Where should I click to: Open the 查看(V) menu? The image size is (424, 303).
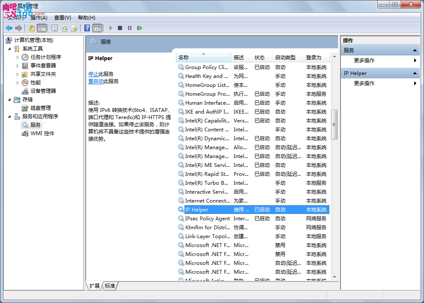point(62,18)
